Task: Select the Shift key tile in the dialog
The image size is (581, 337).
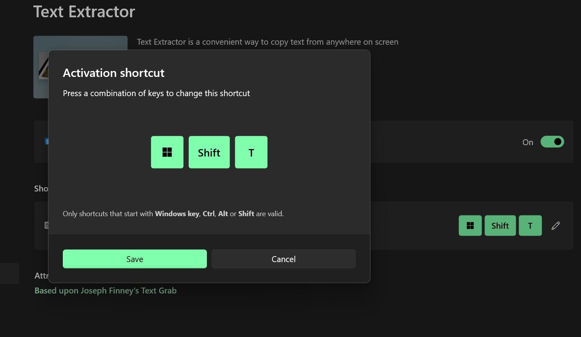Action: click(x=209, y=152)
